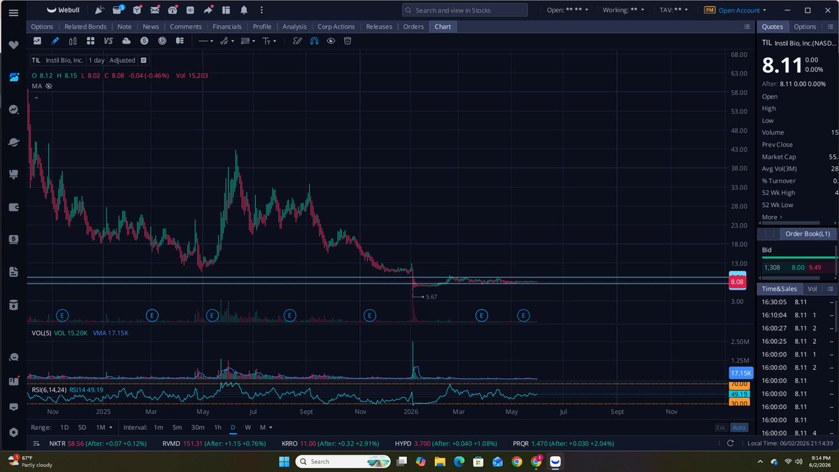This screenshot has height=472, width=839.
Task: Click the NKTR ticker in bottom bar
Action: click(x=57, y=443)
